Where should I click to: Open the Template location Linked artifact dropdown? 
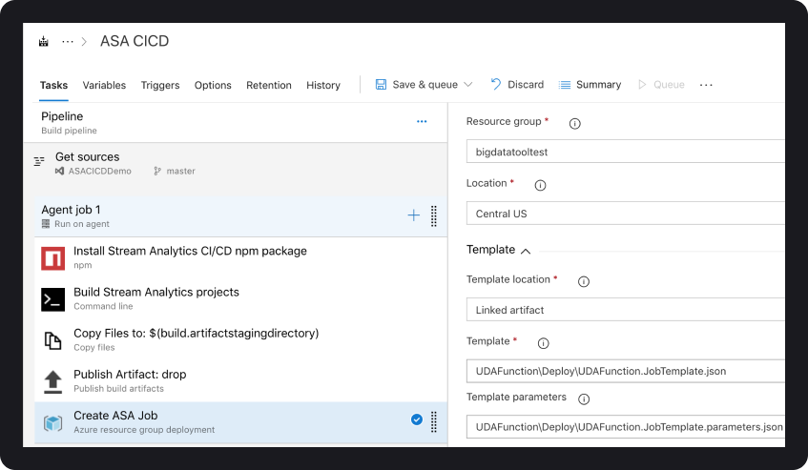pos(625,310)
